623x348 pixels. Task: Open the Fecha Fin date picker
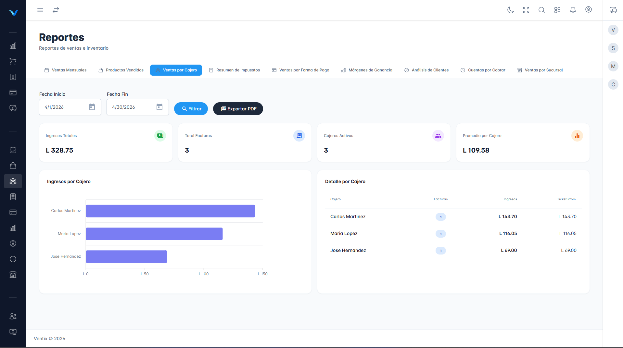(159, 107)
